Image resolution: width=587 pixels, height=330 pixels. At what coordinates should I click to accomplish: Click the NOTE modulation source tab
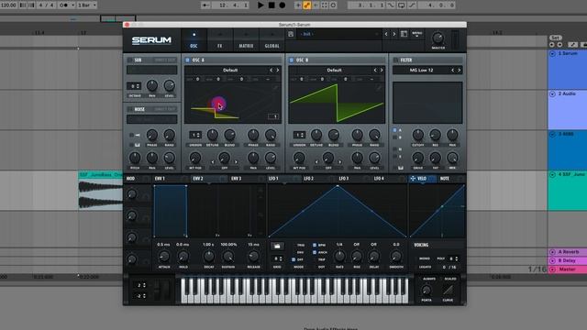pyautogui.click(x=444, y=179)
